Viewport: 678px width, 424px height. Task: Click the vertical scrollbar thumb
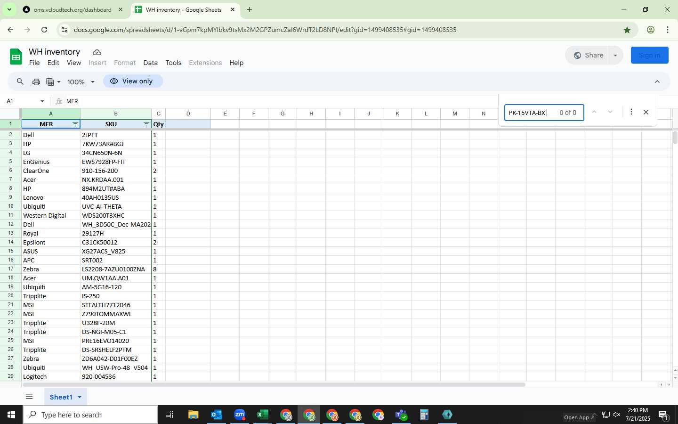coord(675,138)
